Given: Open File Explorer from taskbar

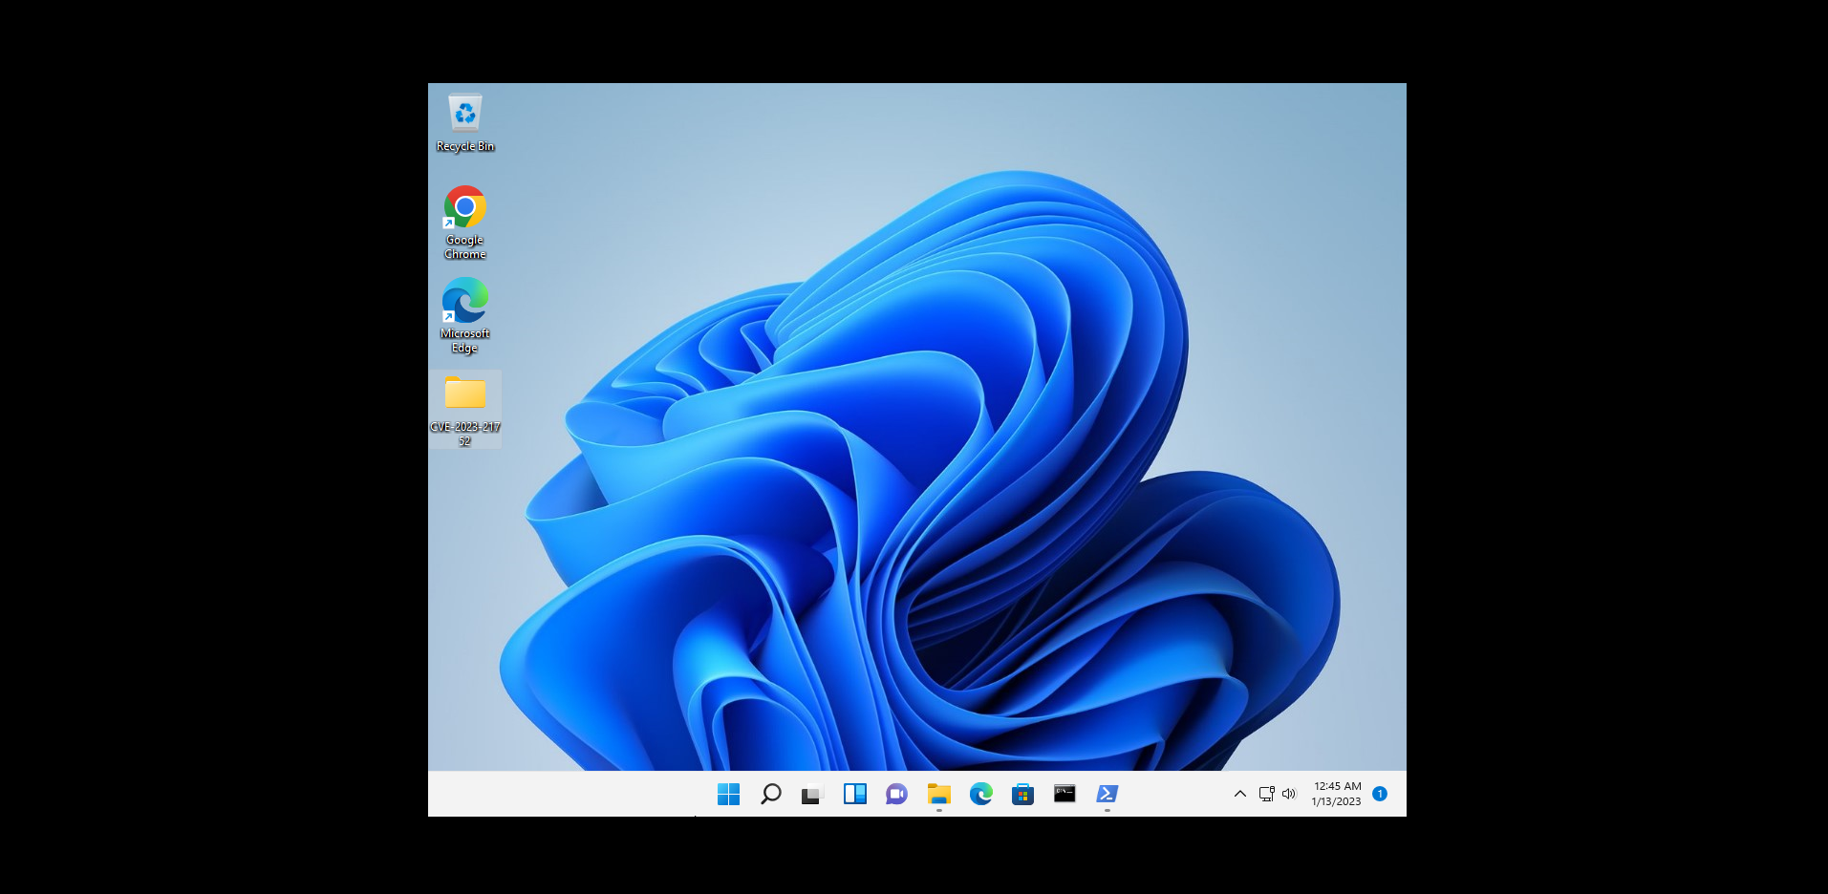Looking at the screenshot, I should tap(938, 794).
